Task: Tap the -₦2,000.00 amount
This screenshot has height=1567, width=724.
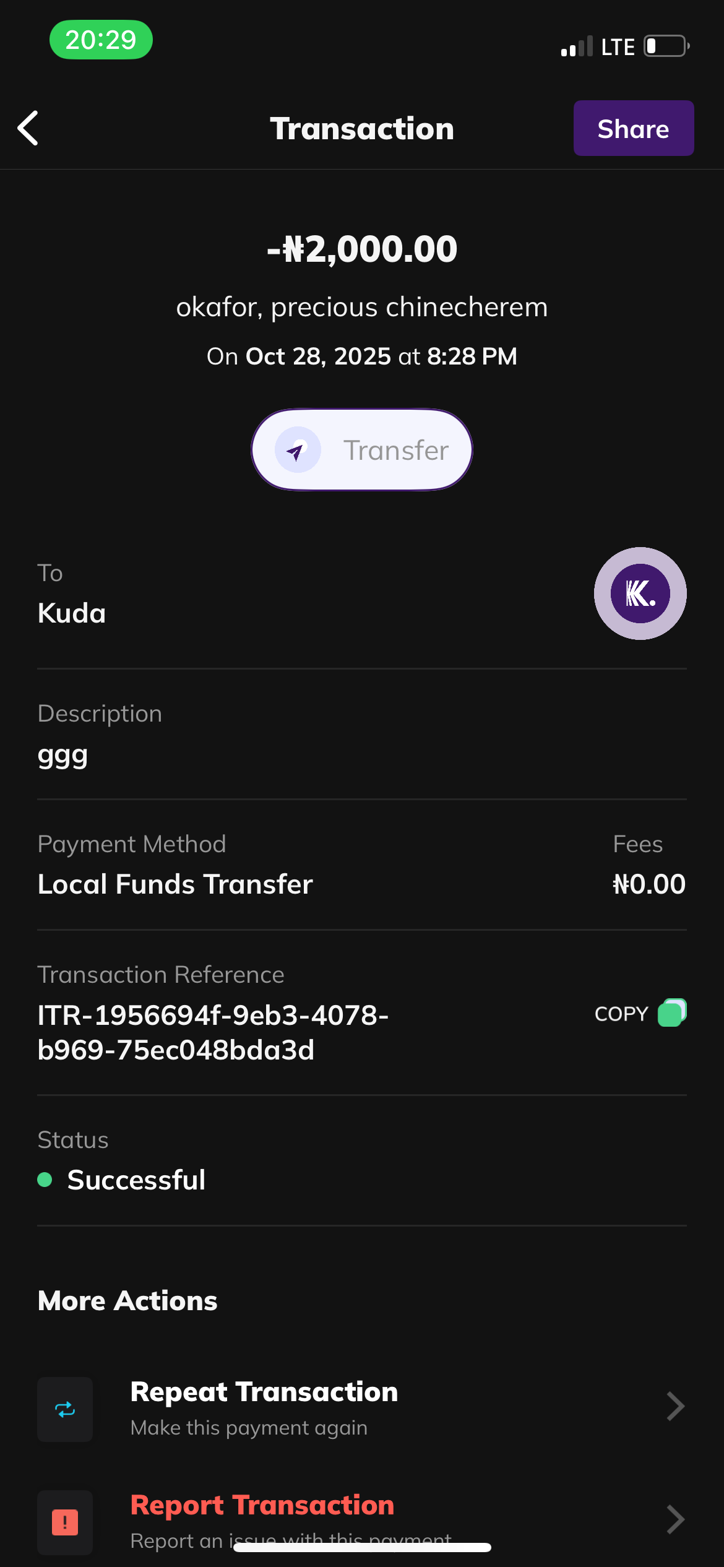Action: [x=362, y=249]
